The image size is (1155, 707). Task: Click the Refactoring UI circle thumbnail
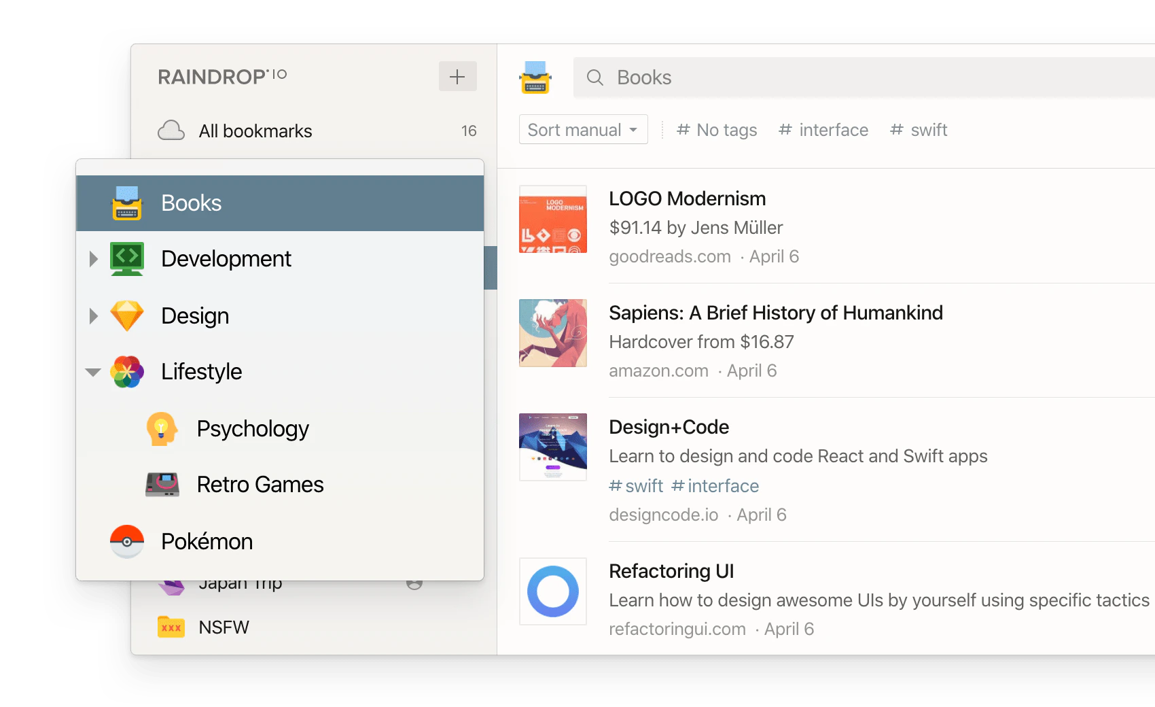pyautogui.click(x=553, y=591)
